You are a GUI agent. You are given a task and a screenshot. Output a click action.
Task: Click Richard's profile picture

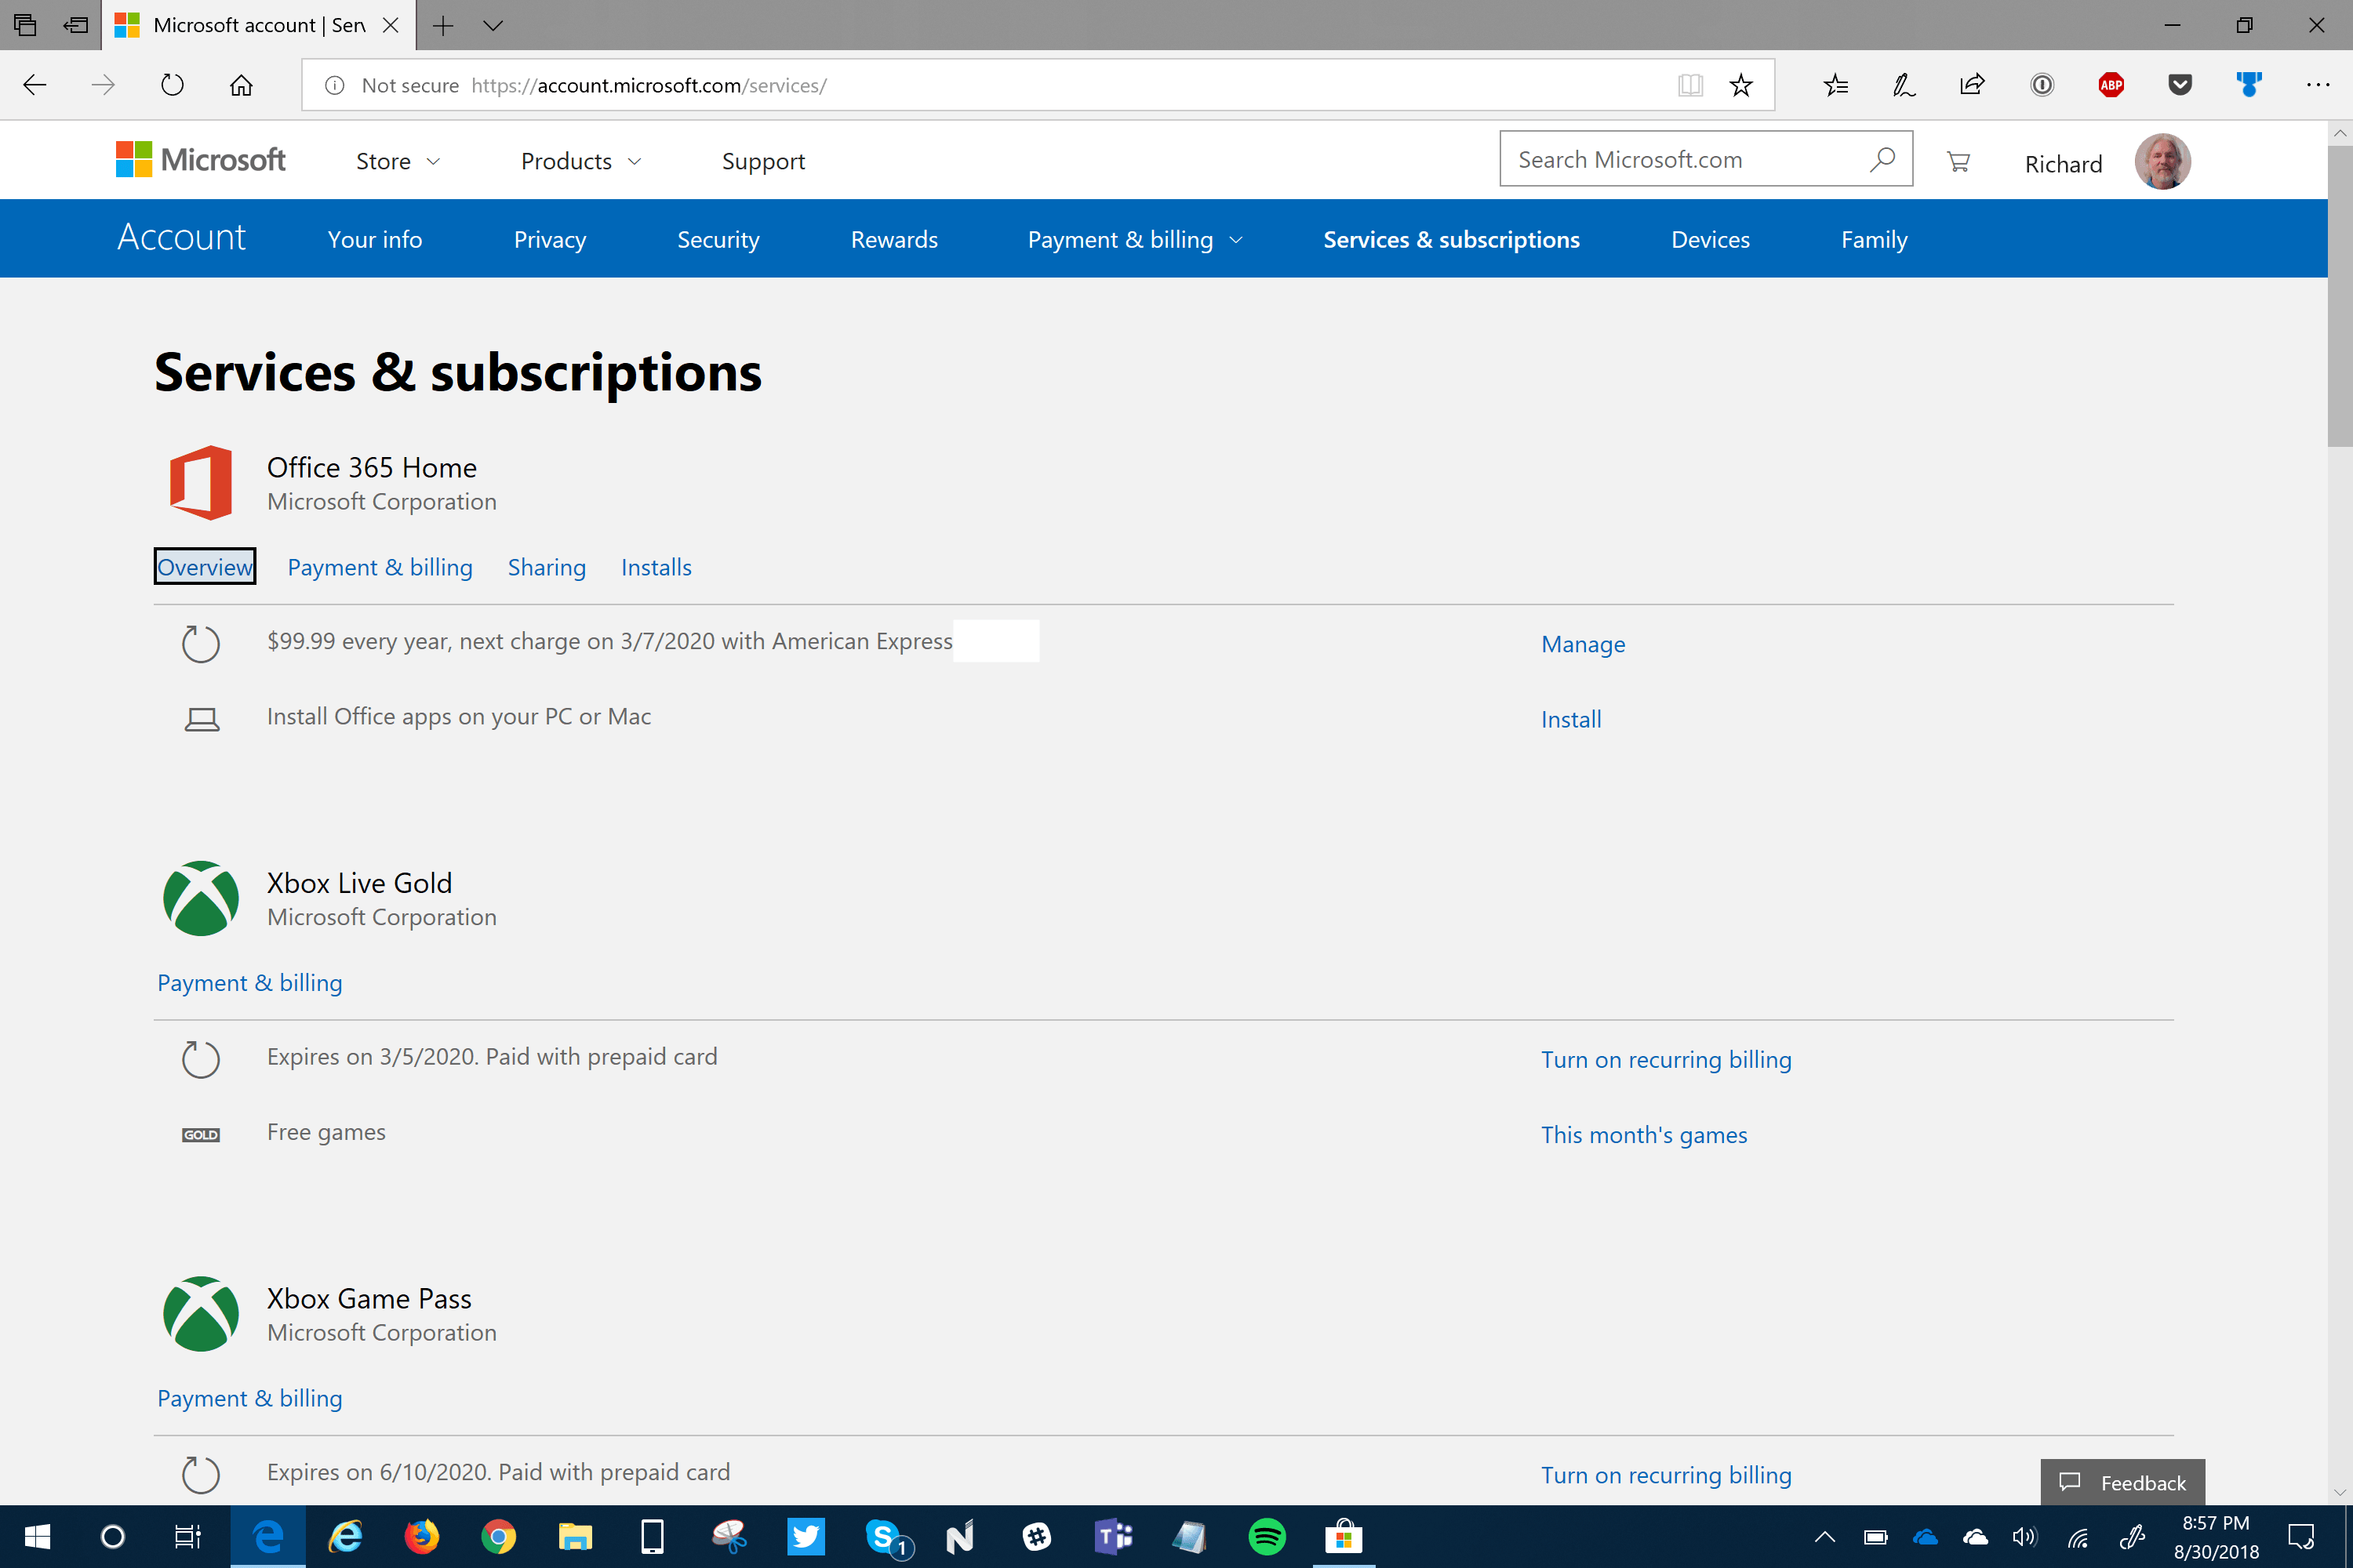(x=2162, y=161)
